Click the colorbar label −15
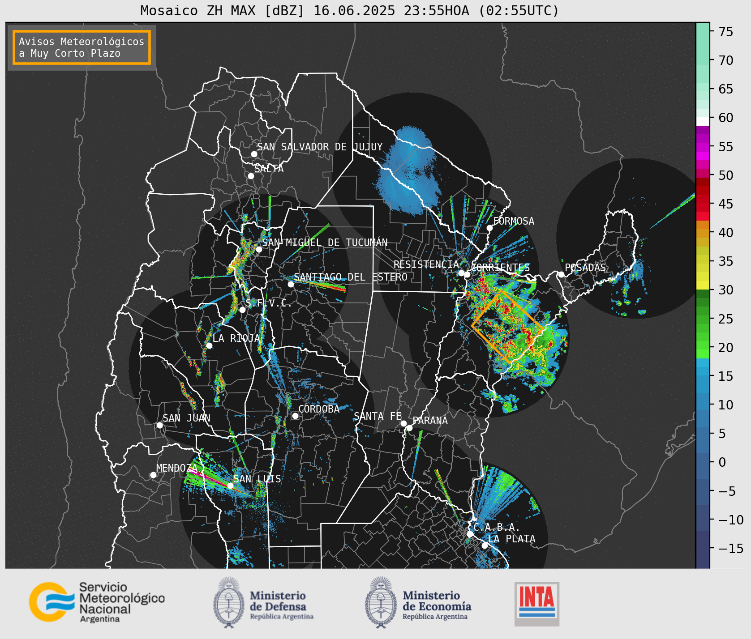Viewport: 751px width, 639px height. point(731,548)
